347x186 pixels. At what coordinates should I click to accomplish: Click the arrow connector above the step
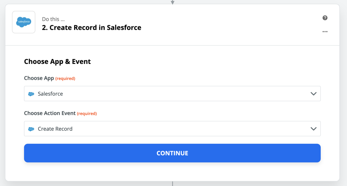173,2
